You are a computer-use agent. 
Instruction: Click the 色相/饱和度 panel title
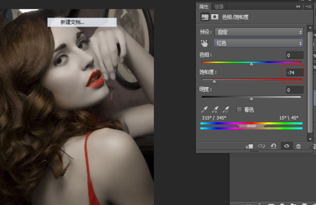[x=235, y=17]
